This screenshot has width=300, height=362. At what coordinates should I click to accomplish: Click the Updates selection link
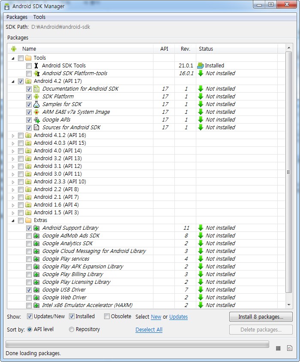coord(179,317)
